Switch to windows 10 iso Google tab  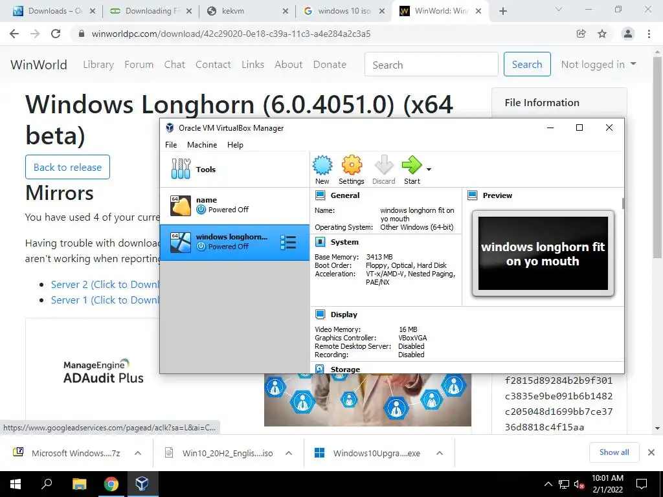tap(344, 11)
